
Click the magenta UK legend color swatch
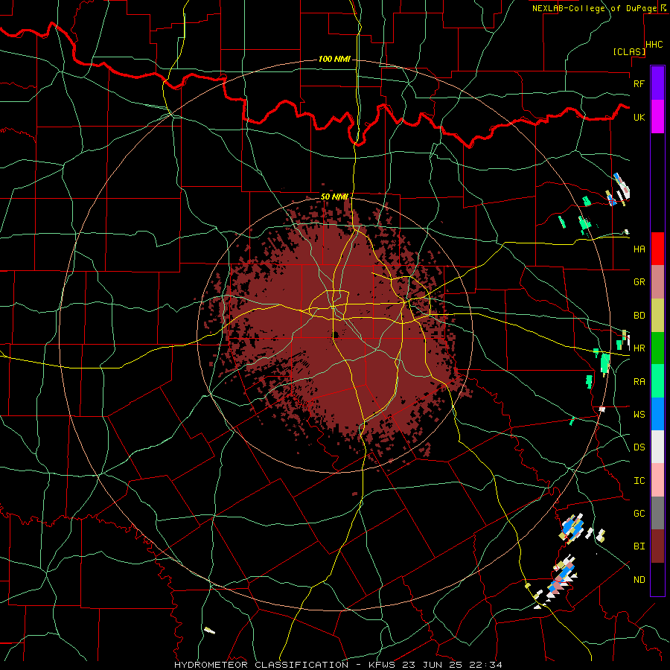(657, 117)
